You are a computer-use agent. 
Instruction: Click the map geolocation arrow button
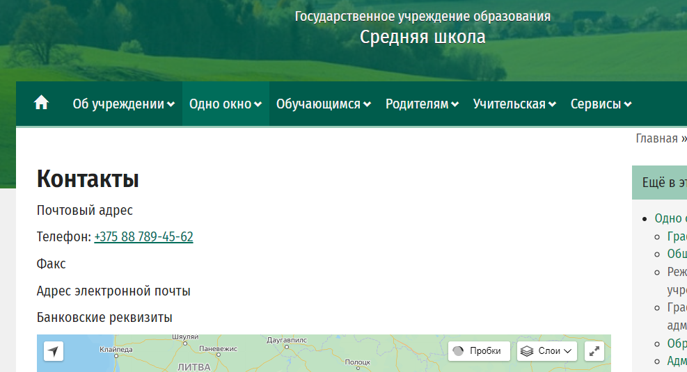click(54, 351)
